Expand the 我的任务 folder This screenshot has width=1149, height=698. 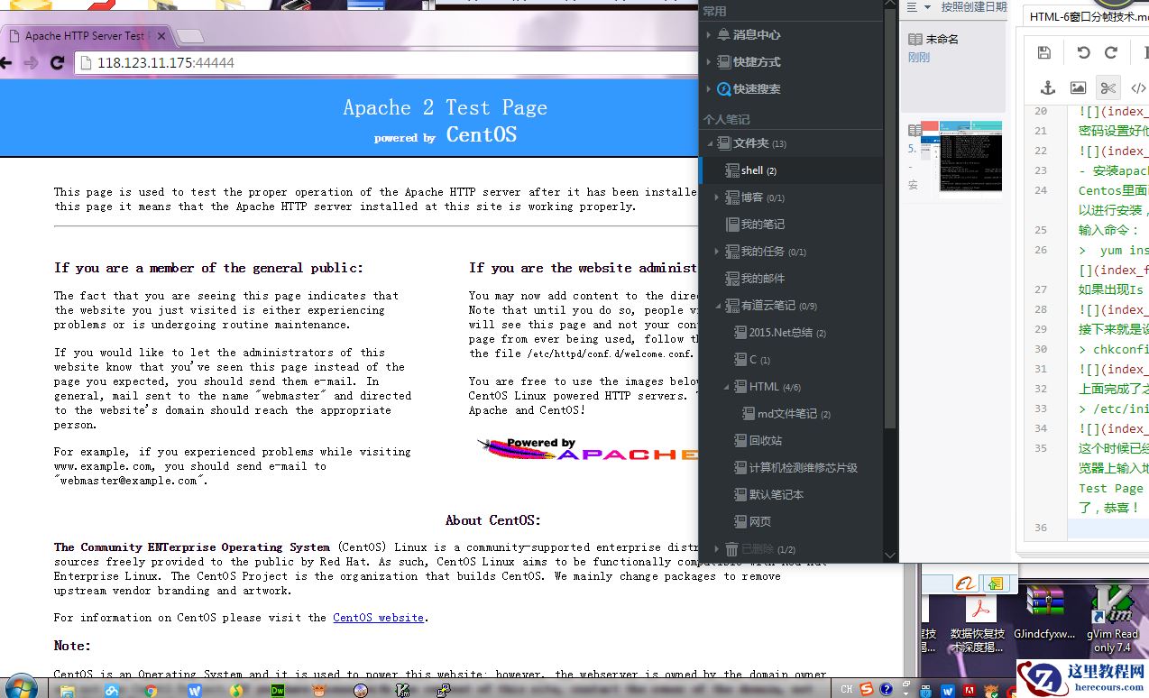point(717,251)
